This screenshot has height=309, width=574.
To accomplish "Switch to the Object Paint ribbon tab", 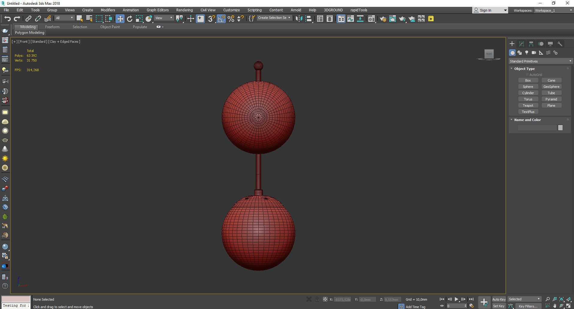I will (110, 27).
